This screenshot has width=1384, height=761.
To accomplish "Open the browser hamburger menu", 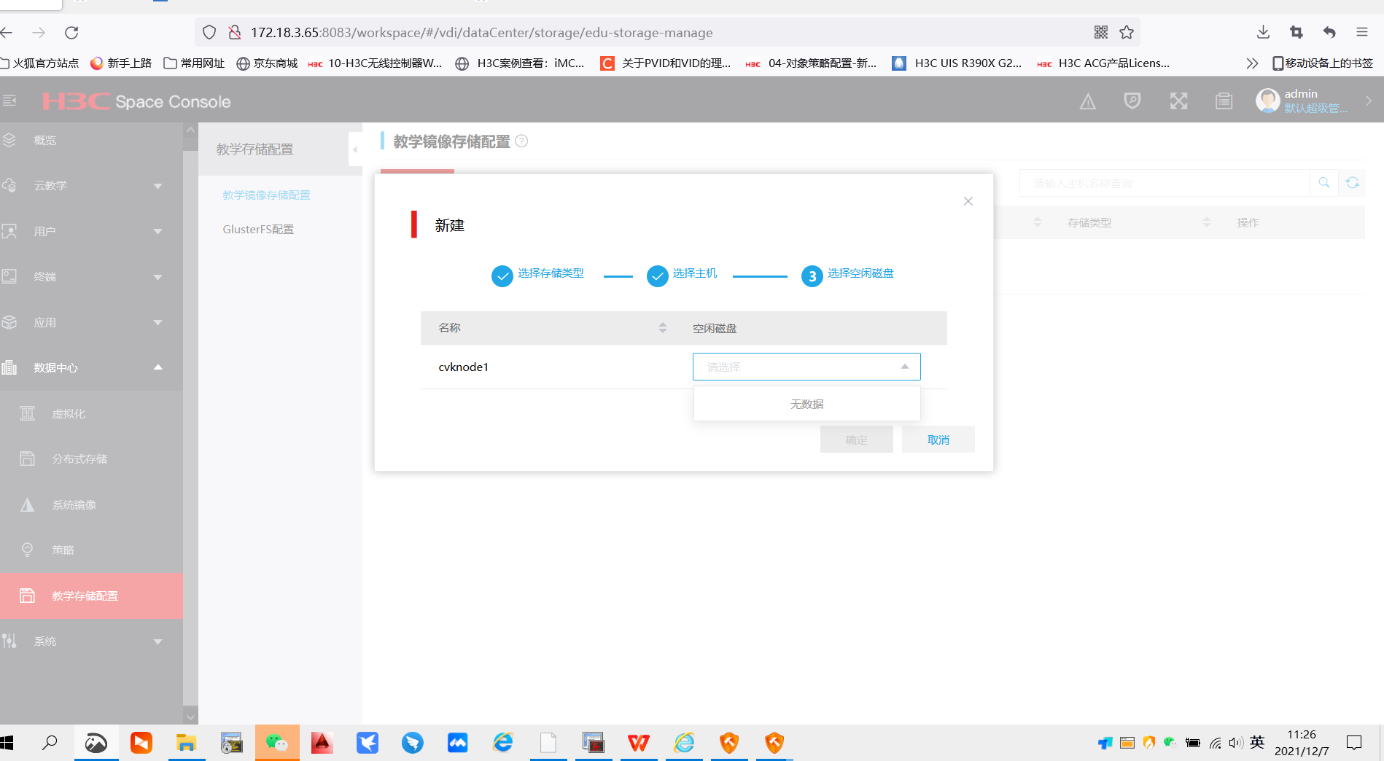I will tap(1362, 32).
